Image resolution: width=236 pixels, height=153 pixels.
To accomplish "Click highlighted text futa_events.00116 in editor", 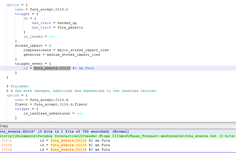I will point(52,68).
